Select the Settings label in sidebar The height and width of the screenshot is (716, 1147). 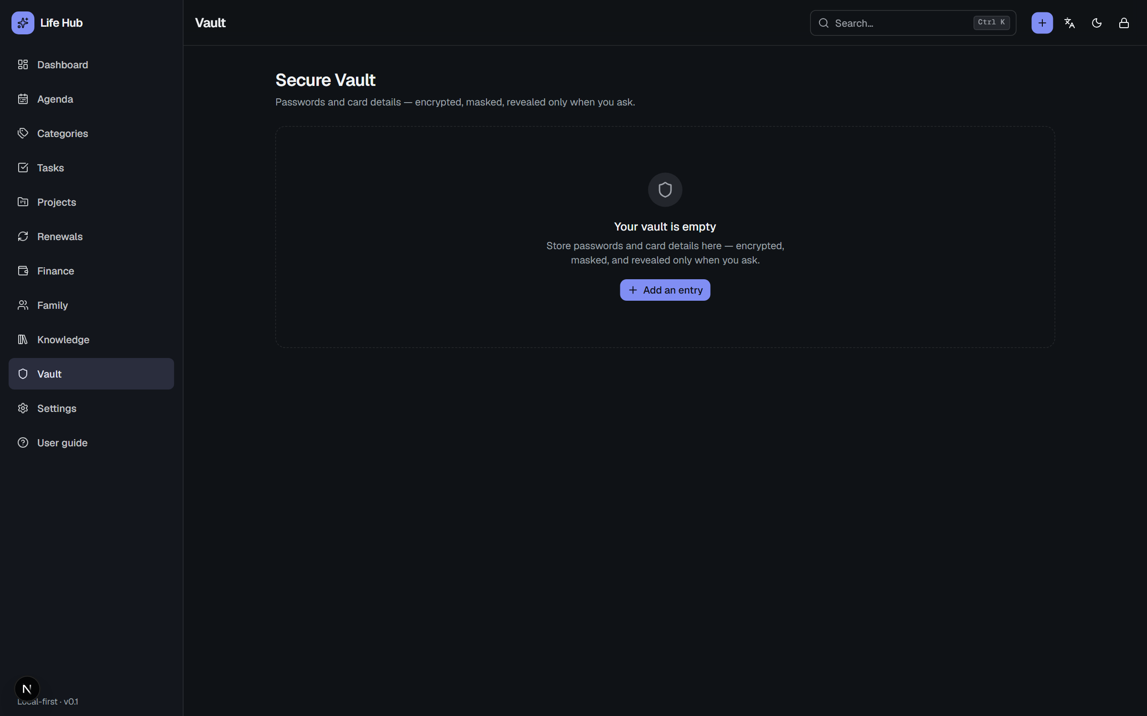pos(56,408)
